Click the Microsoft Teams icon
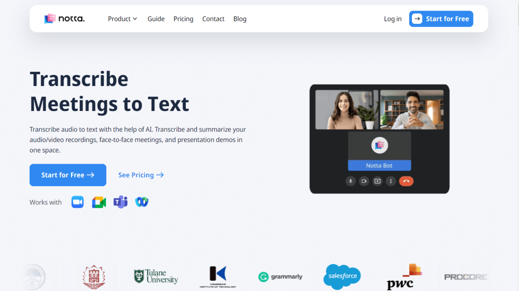 click(x=120, y=202)
